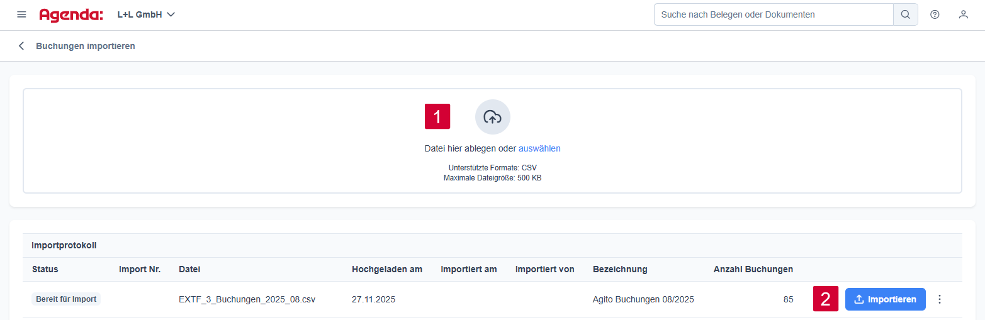985x320 pixels.
Task: Click the 'Agito Buchungen 08/2025' description
Action: point(643,299)
